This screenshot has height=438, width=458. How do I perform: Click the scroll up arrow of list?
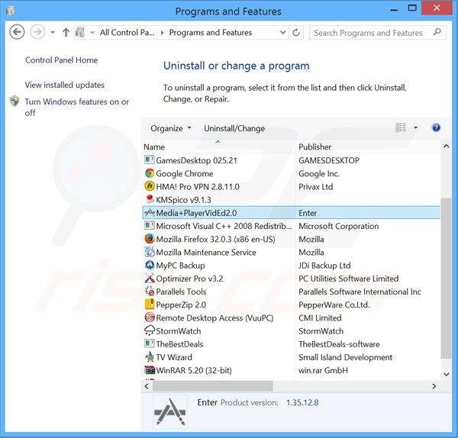click(x=446, y=147)
